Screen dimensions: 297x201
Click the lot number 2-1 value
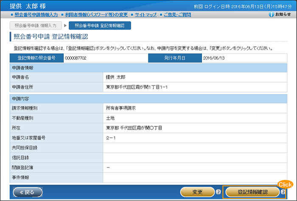(111, 138)
